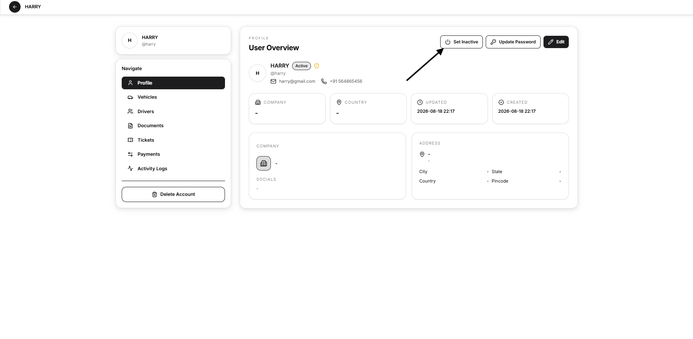Click the User Overview heading

pyautogui.click(x=274, y=48)
